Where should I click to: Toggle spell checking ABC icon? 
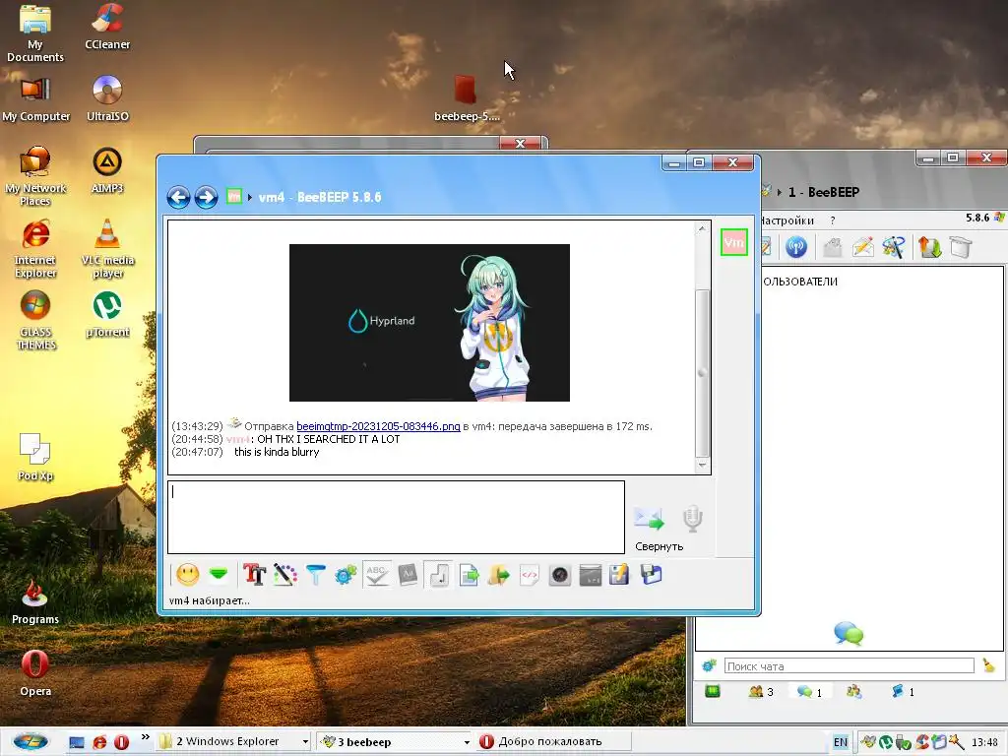377,574
